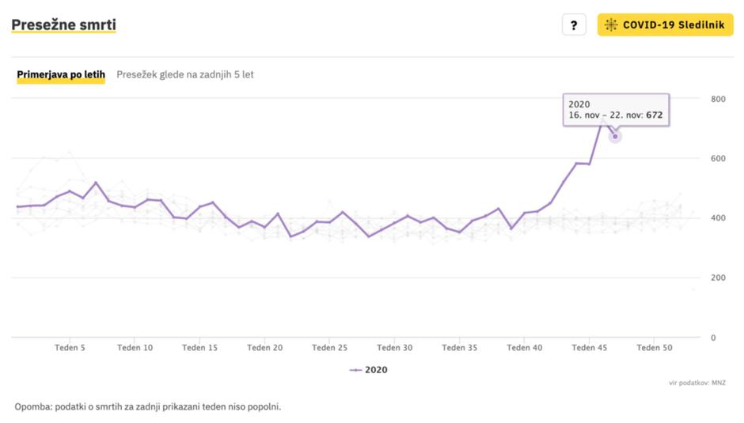744x423 pixels.
Task: Click the question mark help button
Action: 574,25
